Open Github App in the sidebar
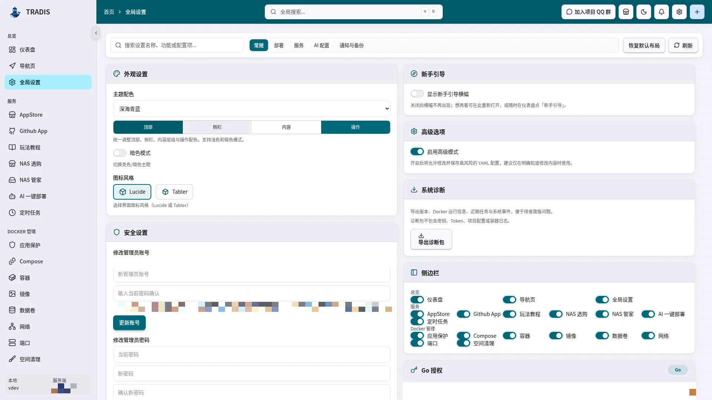712x400 pixels. point(48,131)
